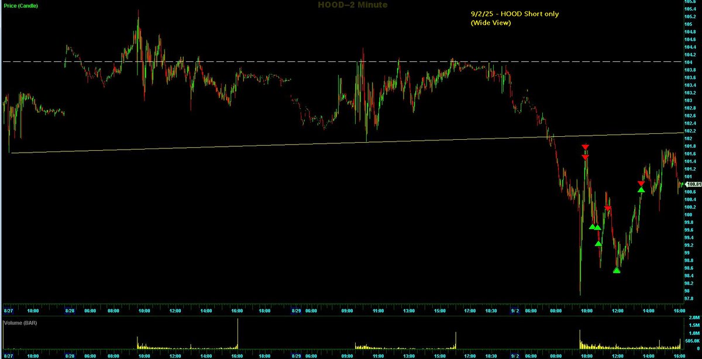Click the topmost red short-entry triangle marker

585,147
